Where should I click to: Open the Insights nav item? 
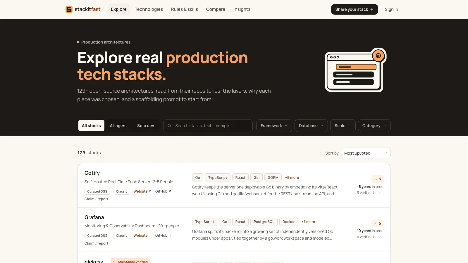(x=242, y=9)
